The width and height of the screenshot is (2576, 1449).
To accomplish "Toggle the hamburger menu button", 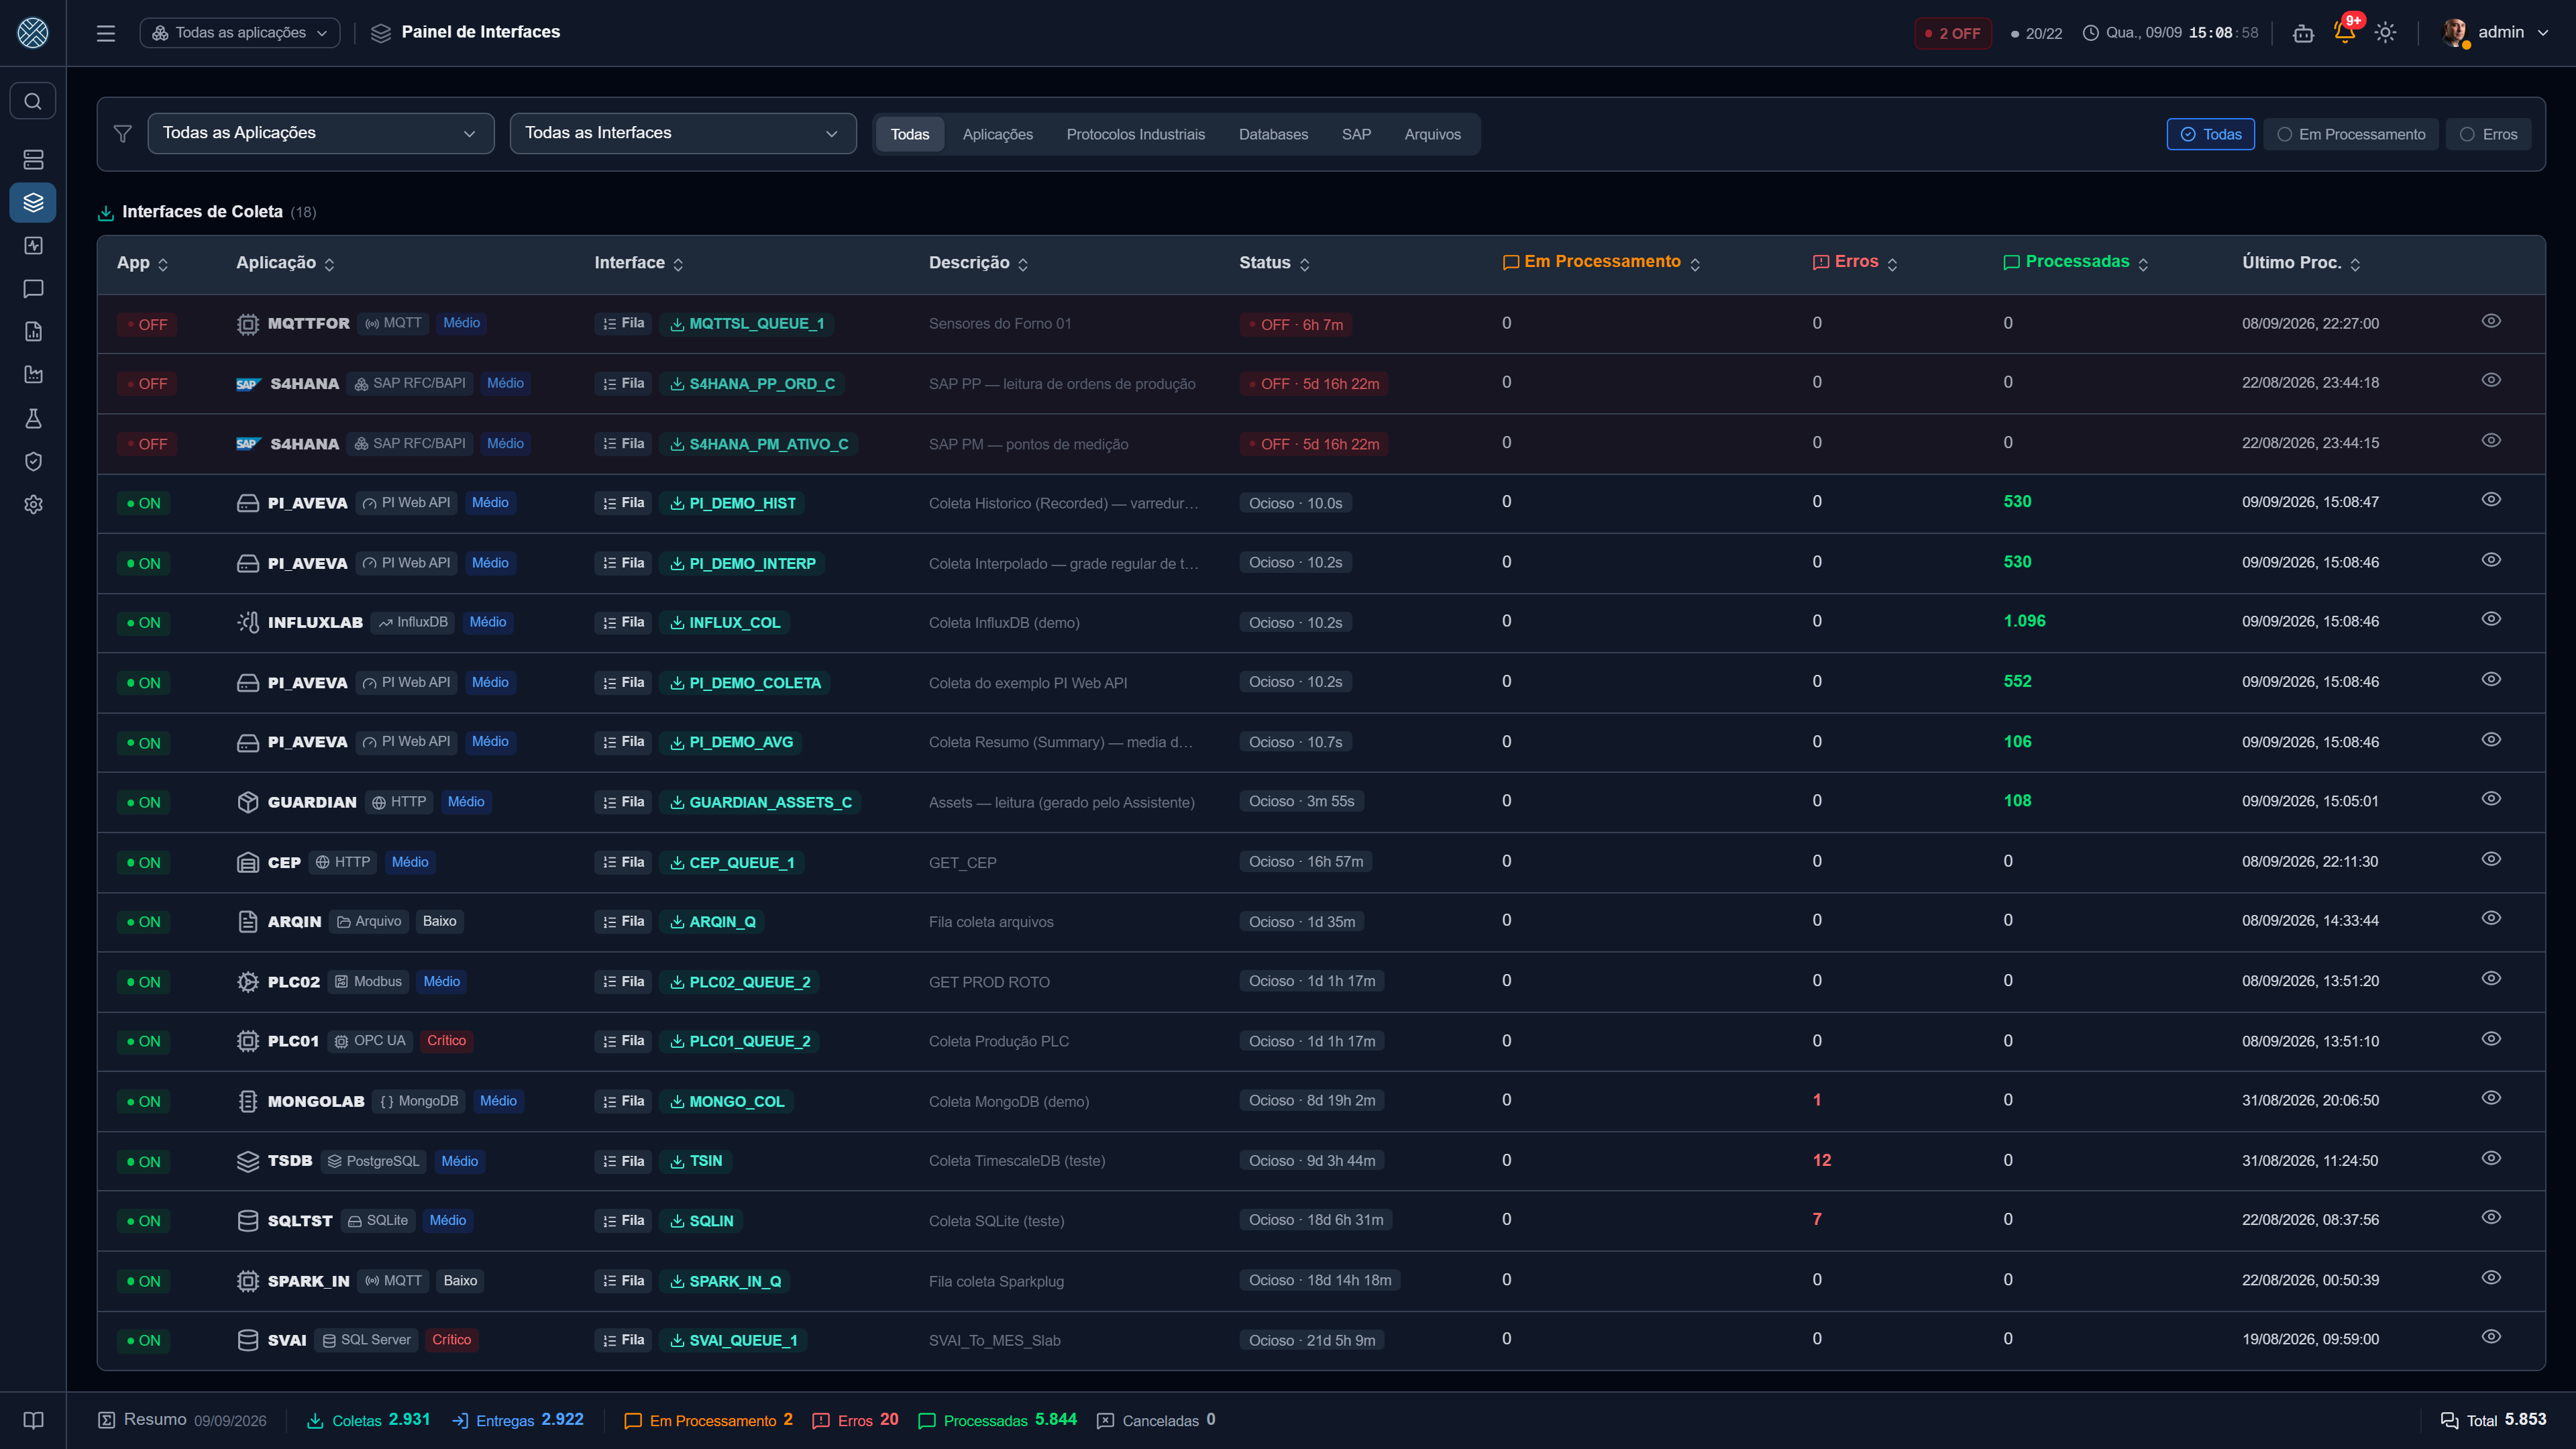I will tap(106, 33).
